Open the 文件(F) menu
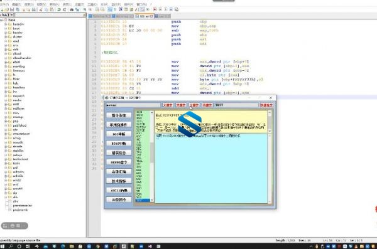 point(4,4)
